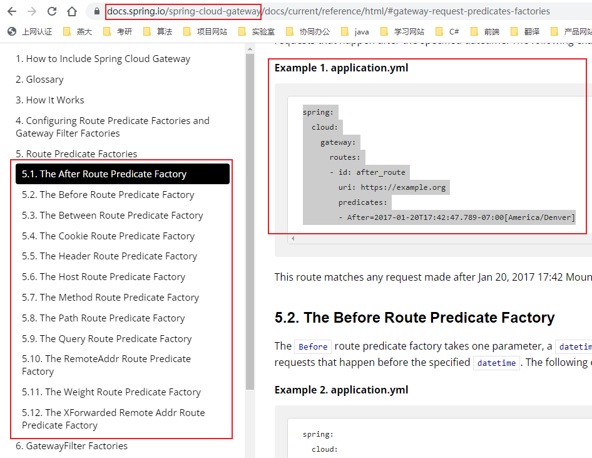The image size is (592, 458).
Task: Open Configuring Route Predicate Factories section
Action: (x=113, y=127)
